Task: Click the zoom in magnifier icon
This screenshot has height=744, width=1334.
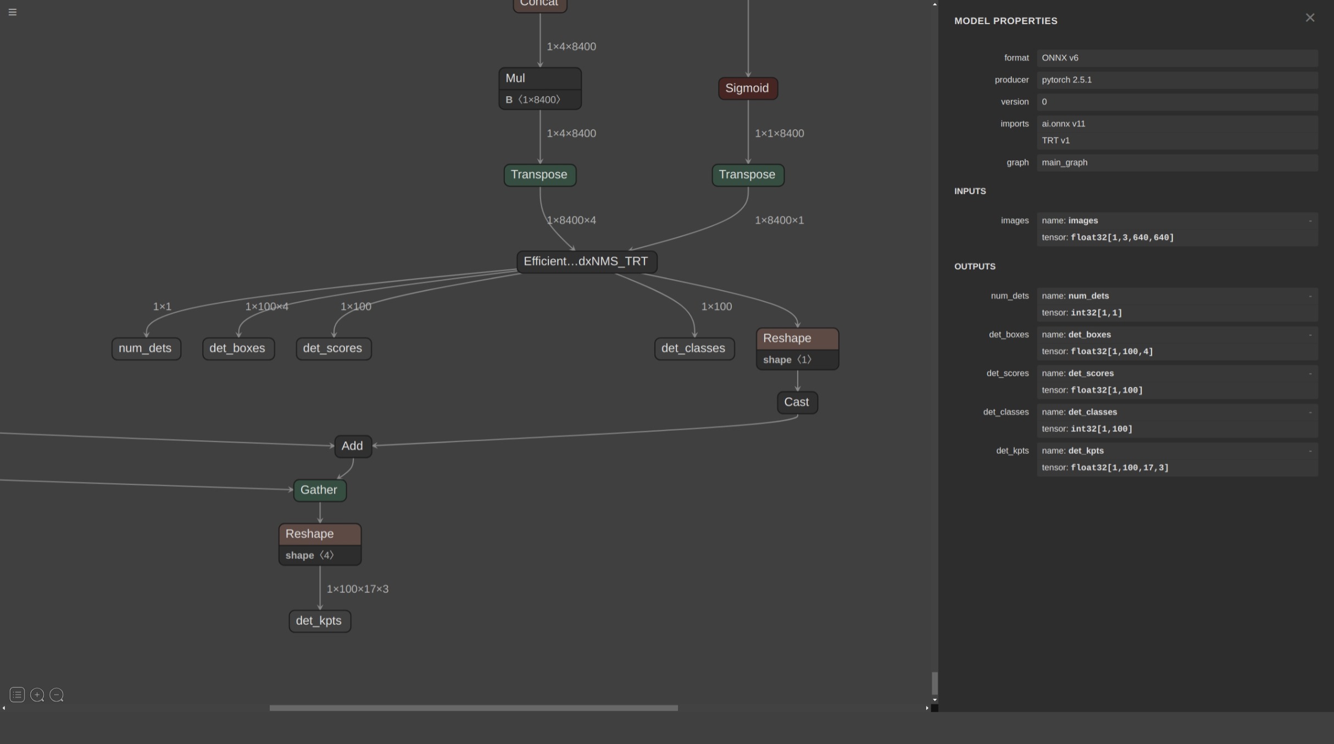Action: click(x=37, y=695)
